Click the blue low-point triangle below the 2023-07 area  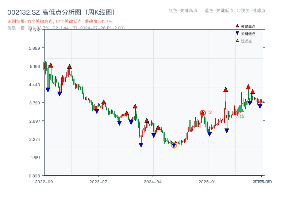97,111
